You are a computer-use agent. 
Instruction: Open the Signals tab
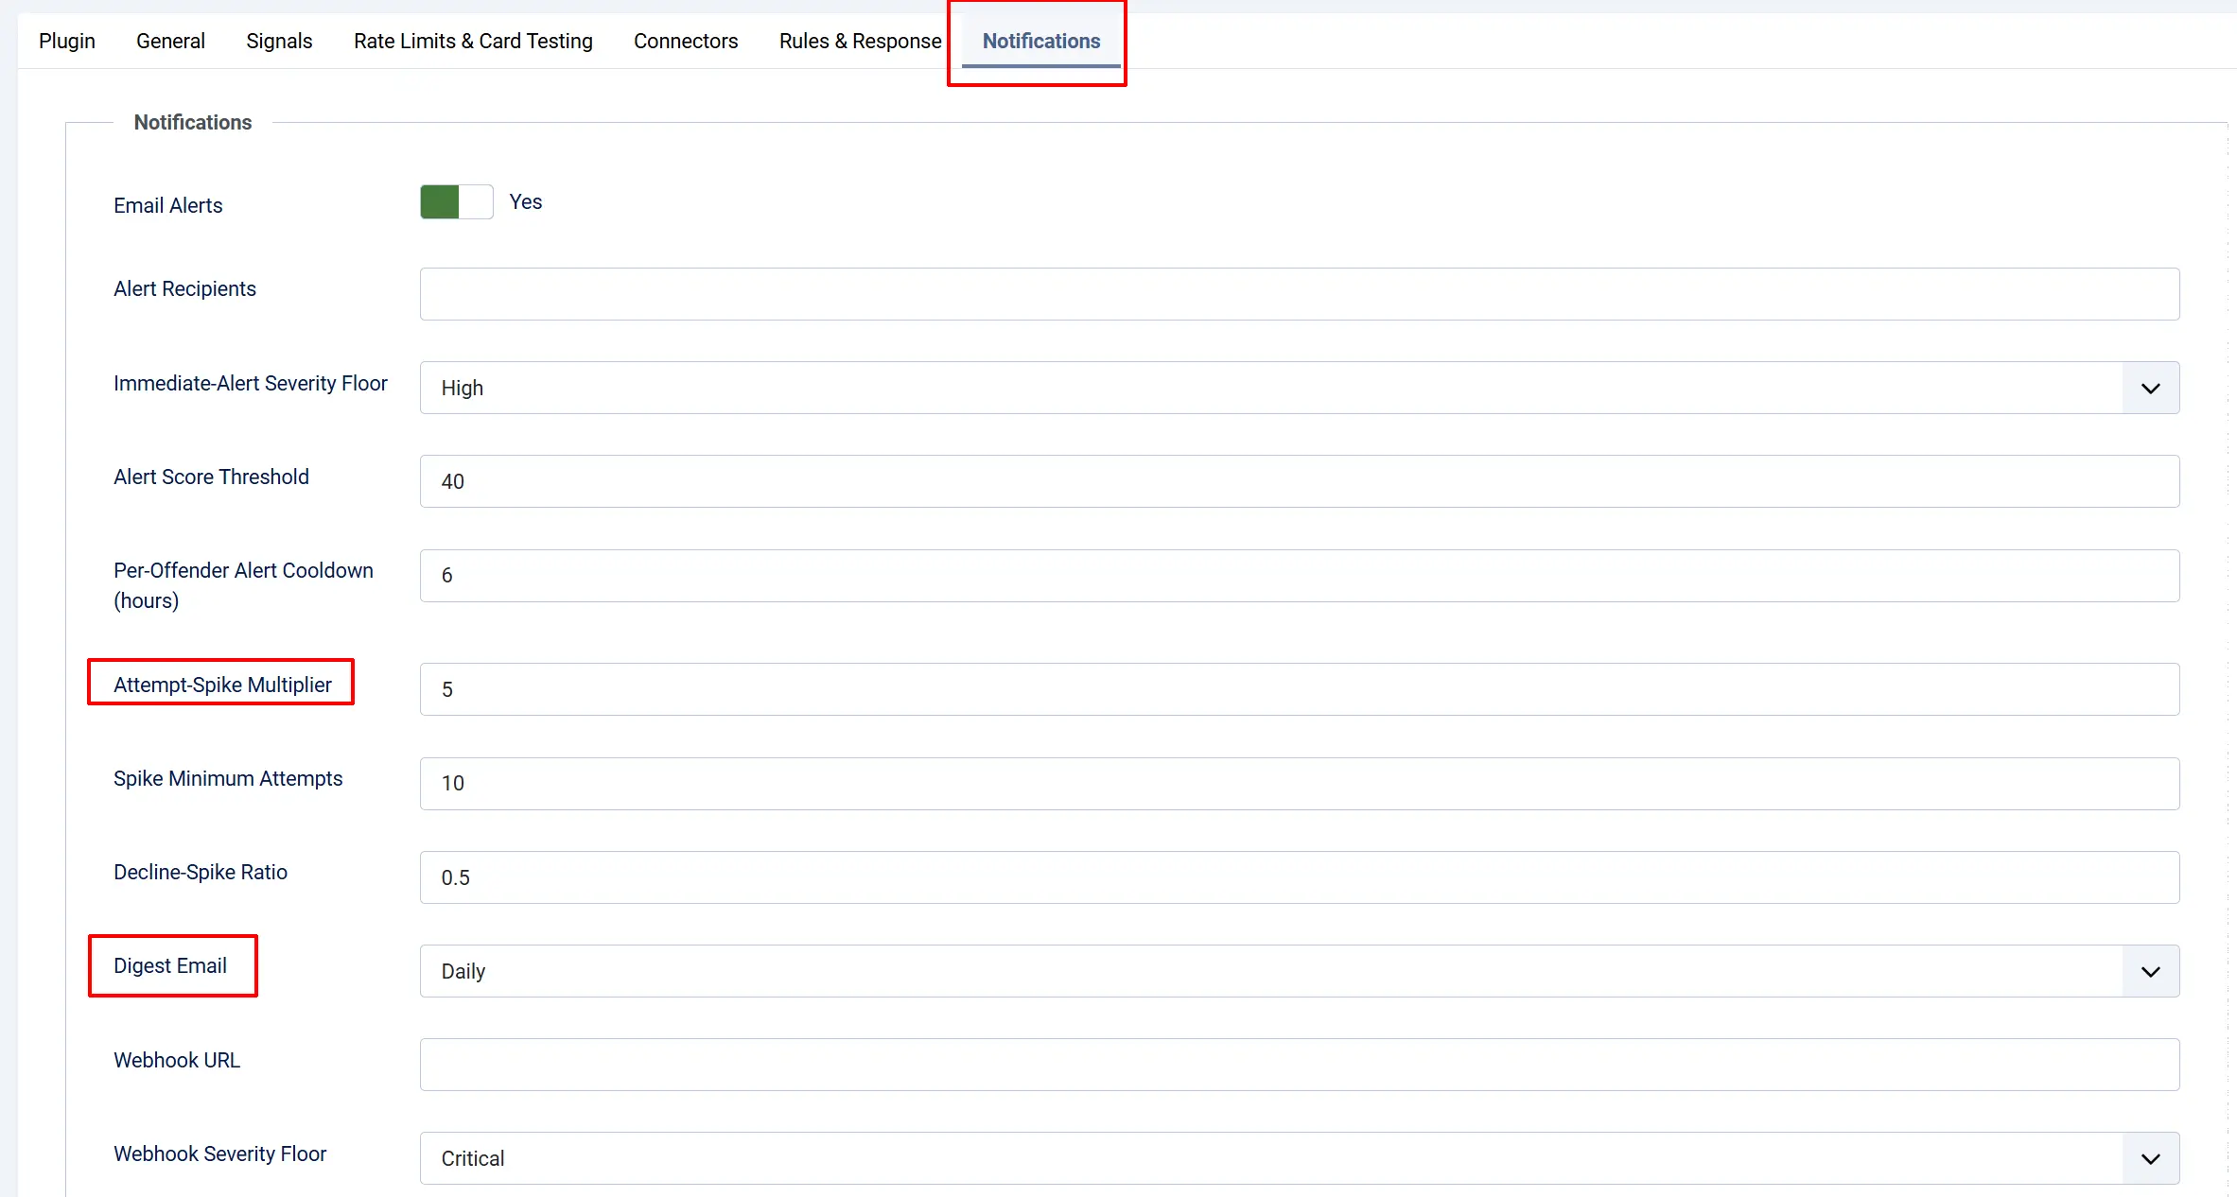(279, 41)
